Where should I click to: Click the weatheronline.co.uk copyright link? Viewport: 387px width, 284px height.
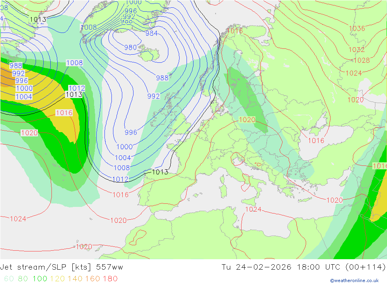point(354,281)
